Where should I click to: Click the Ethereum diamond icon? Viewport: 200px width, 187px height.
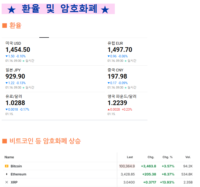(x=7, y=174)
